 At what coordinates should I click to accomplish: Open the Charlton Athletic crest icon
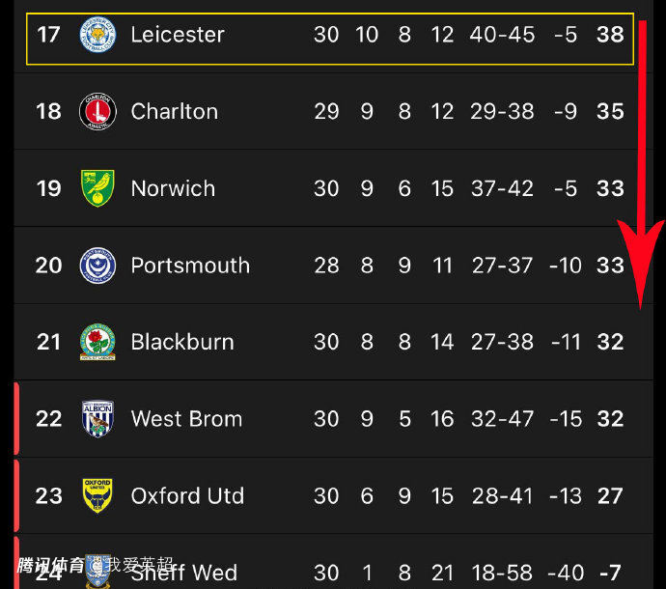tap(97, 112)
